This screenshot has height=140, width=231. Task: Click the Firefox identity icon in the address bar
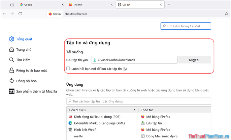coord(55,14)
